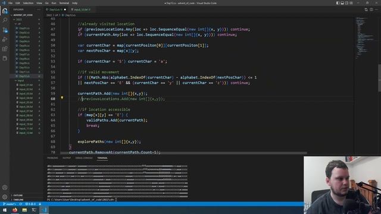This screenshot has width=381, height=214.
Task: Open the fourth taskbar app beside File Explorer
Action: click(34, 210)
